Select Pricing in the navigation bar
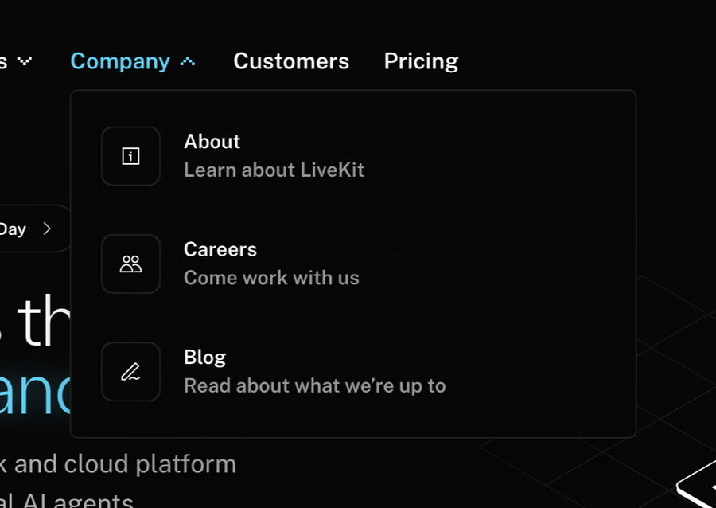716x508 pixels. (x=421, y=61)
